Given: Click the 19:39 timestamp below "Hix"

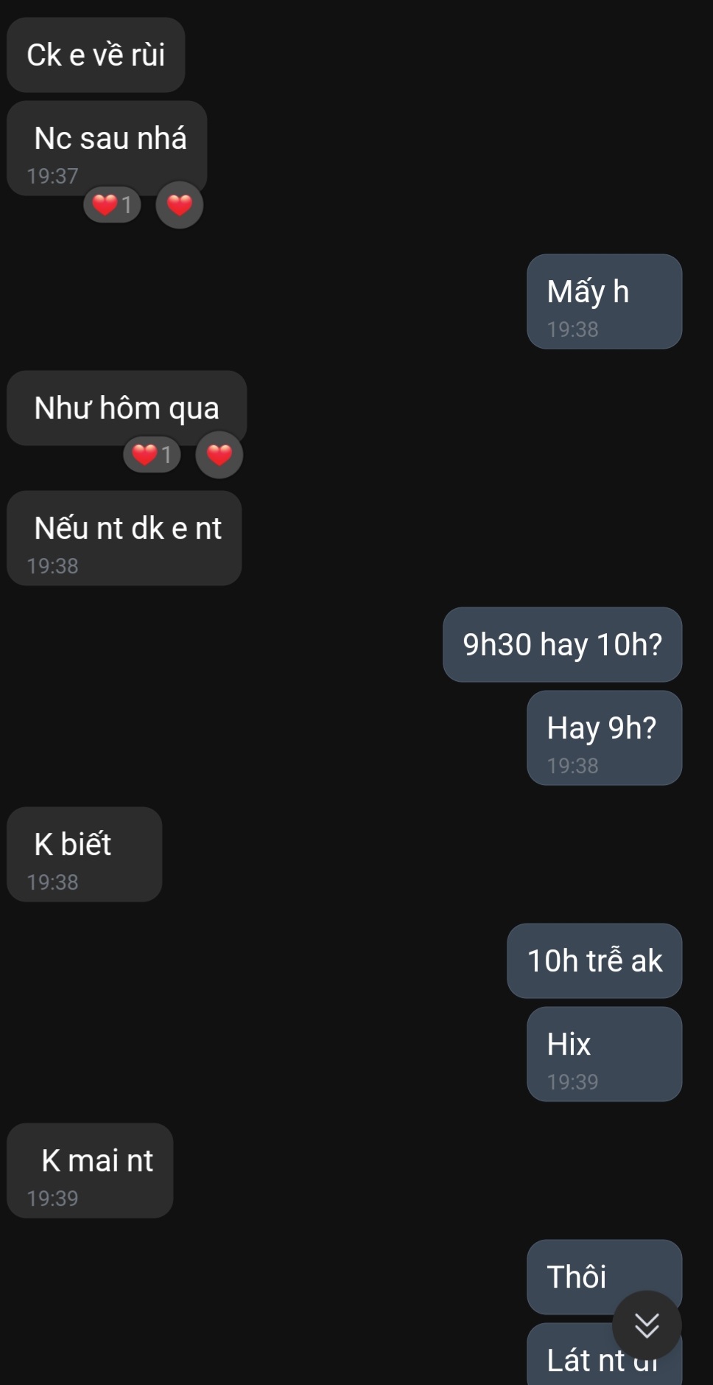Looking at the screenshot, I should pyautogui.click(x=572, y=1082).
